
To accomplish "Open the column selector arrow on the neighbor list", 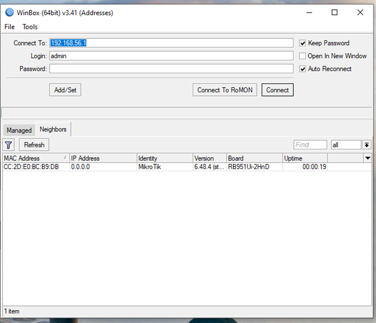I will (x=368, y=158).
